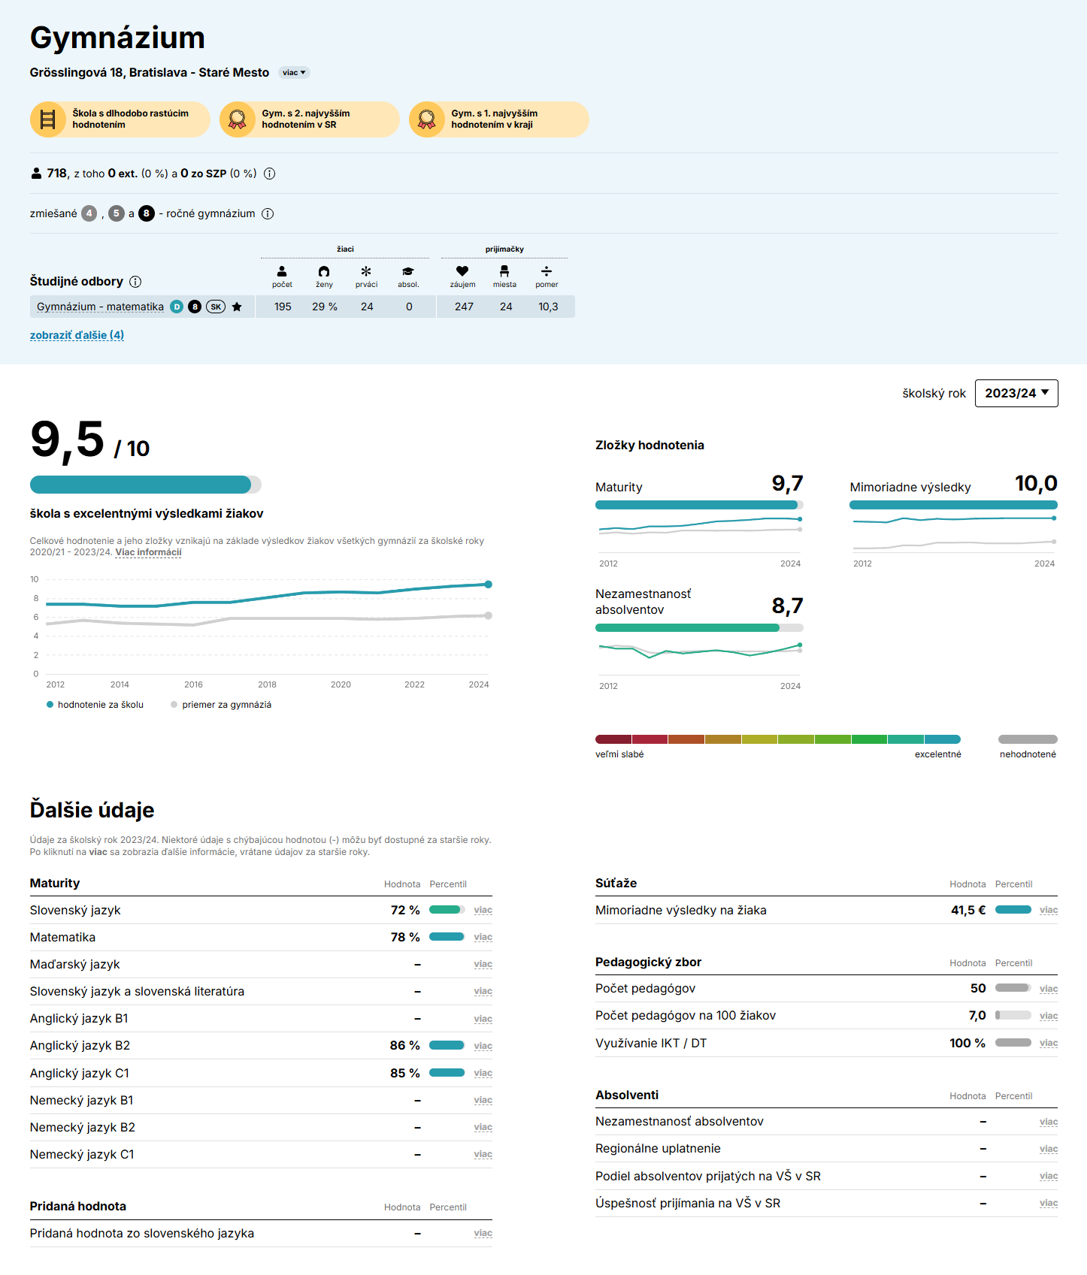
Task: Click the ladder icon for growing rating badge
Action: pos(47,119)
